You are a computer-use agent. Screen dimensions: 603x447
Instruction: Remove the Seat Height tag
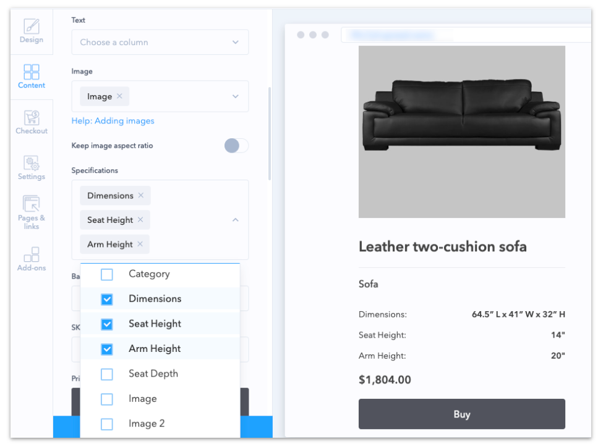[x=140, y=220]
